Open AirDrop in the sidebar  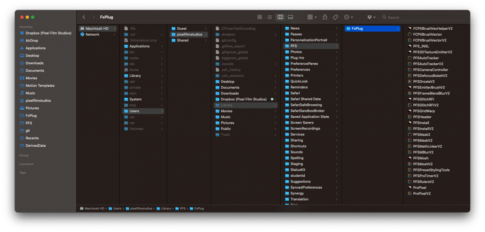(29, 40)
